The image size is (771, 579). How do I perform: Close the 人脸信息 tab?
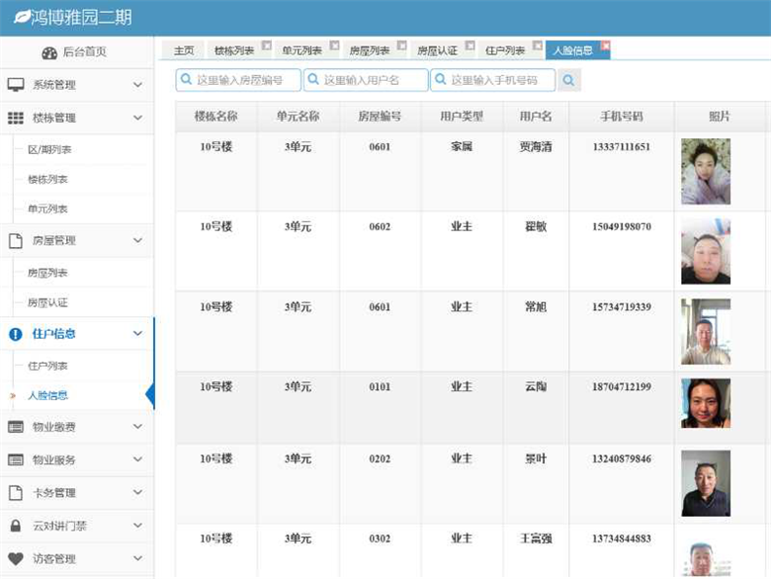pyautogui.click(x=605, y=45)
